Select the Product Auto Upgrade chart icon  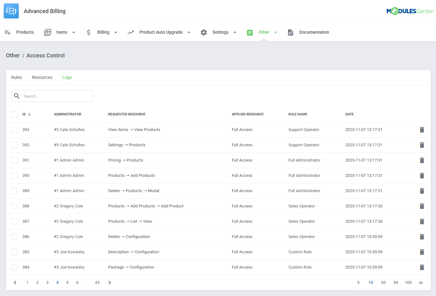pyautogui.click(x=131, y=32)
